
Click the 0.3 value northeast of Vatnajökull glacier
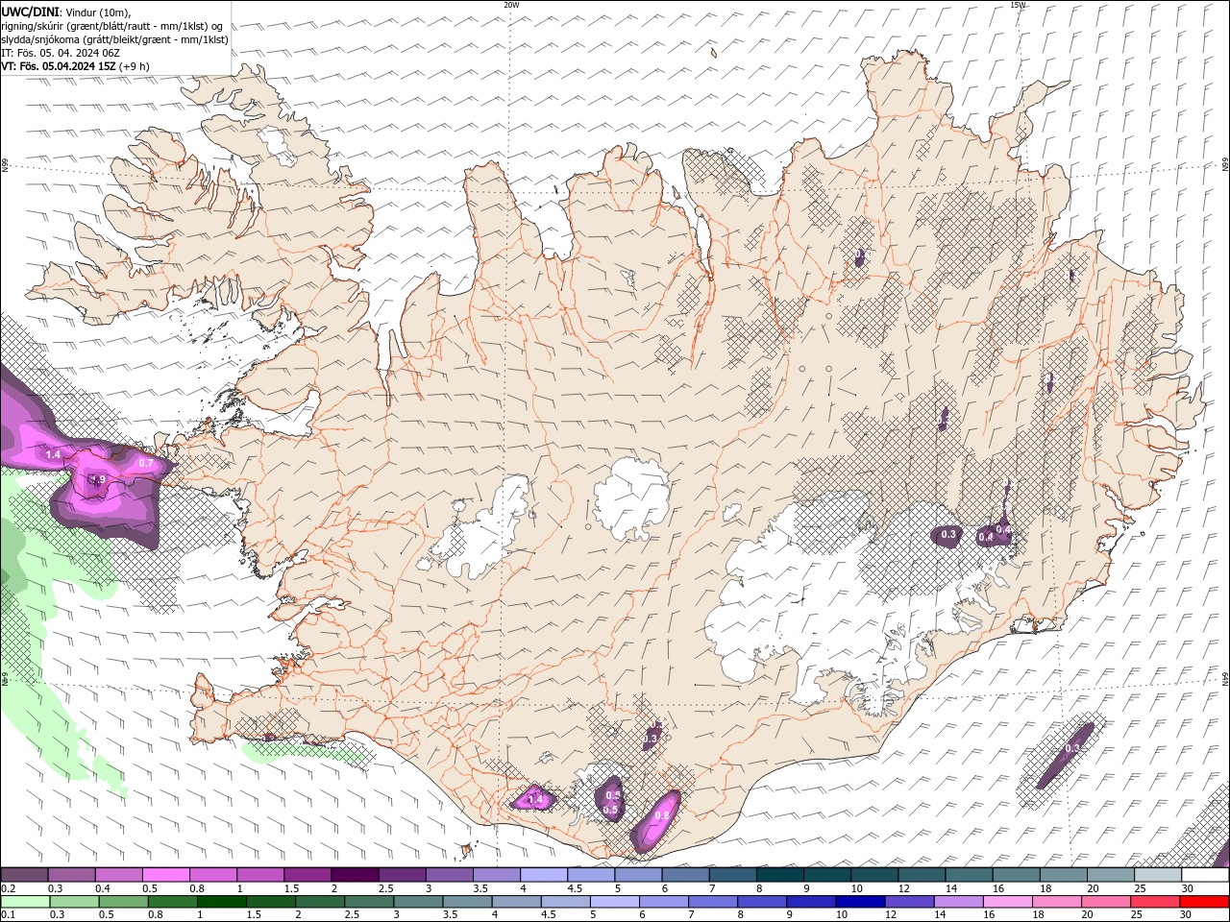coord(948,534)
